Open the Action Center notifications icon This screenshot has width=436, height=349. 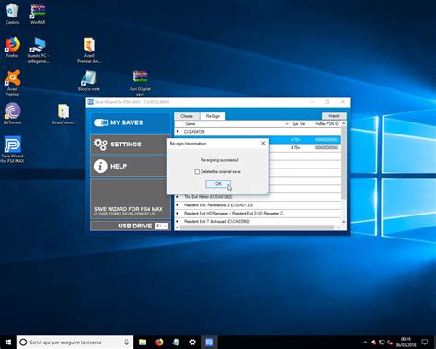coord(425,342)
